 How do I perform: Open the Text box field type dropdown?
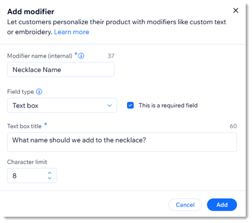coord(62,106)
